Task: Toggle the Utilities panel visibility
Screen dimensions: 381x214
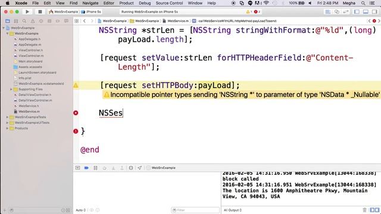Action: click(374, 12)
